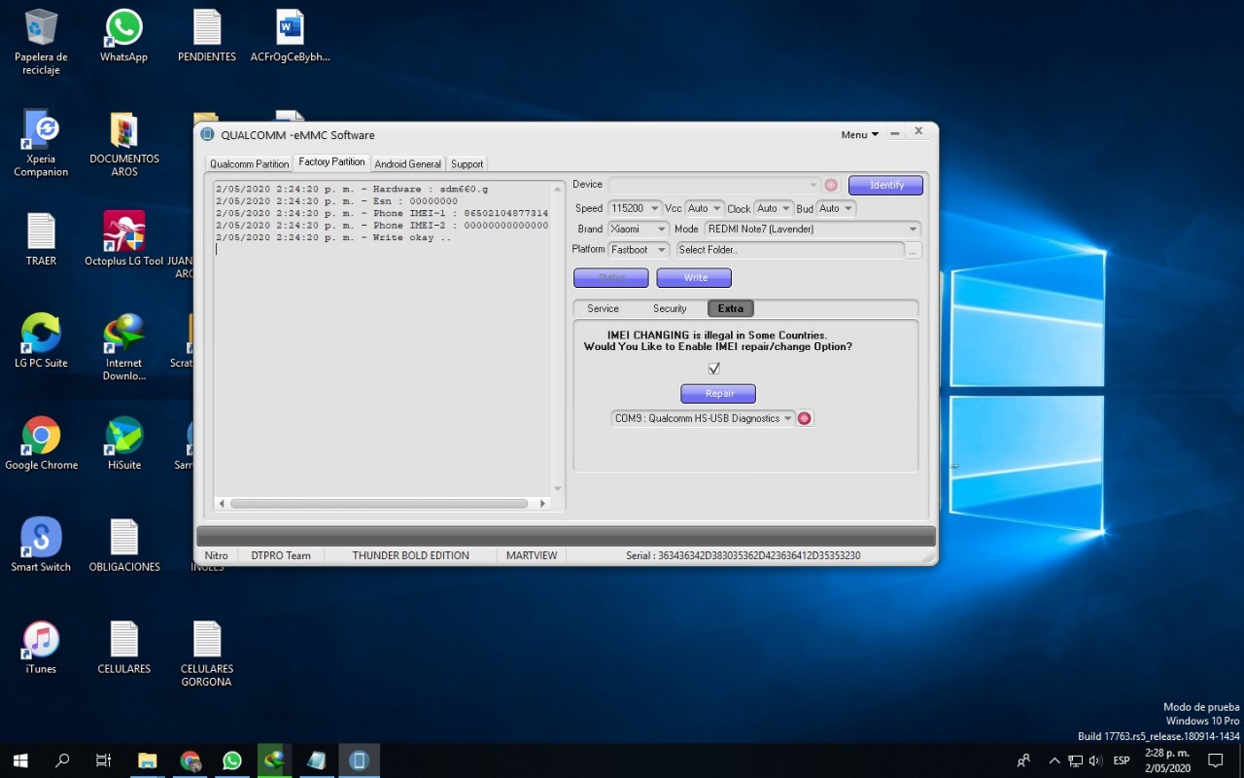Open the CELULARES text file icon
Screen dimensions: 1244x778
click(x=124, y=647)
